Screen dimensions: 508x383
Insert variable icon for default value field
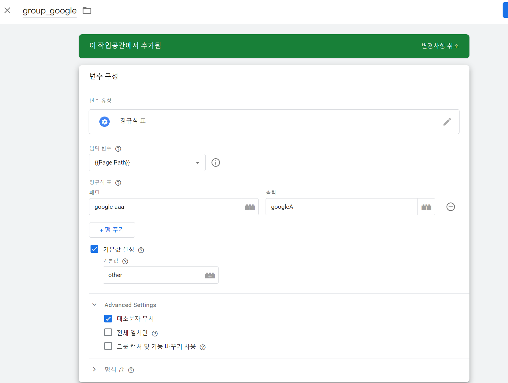point(210,275)
